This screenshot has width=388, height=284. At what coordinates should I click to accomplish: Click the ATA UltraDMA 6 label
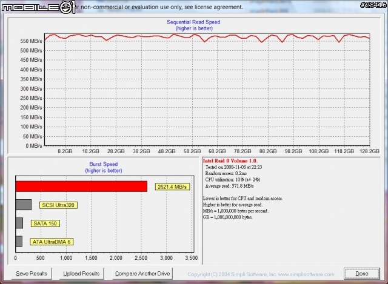pos(52,242)
